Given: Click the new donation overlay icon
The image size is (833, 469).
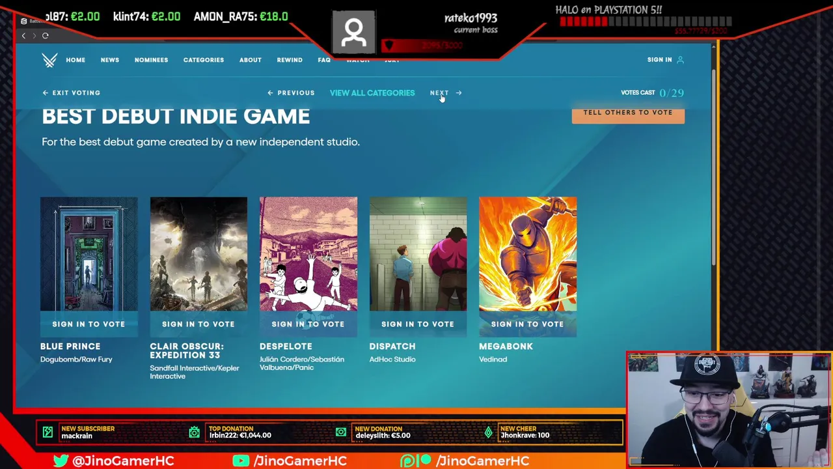Looking at the screenshot, I should pyautogui.click(x=341, y=432).
